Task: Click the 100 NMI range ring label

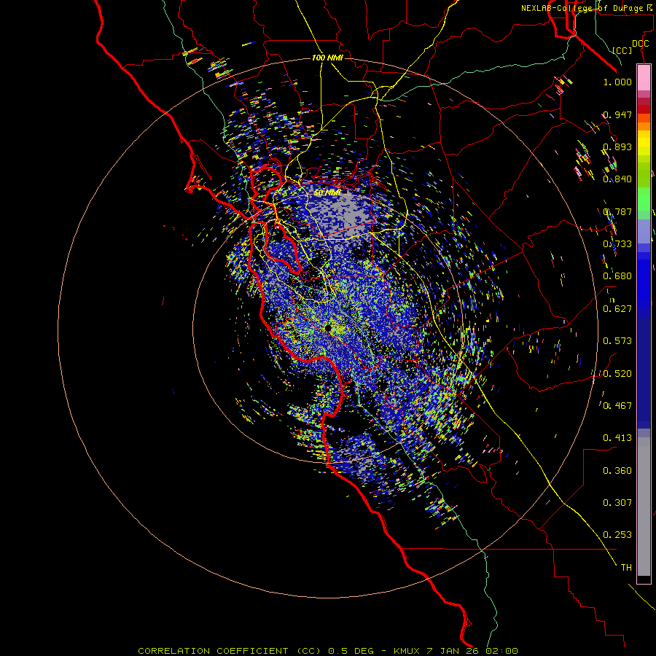Action: (327, 58)
